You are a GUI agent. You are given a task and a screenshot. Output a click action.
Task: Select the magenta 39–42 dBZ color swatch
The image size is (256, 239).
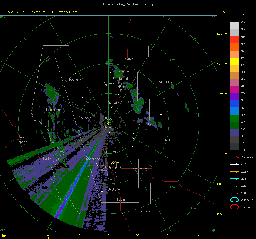click(x=234, y=90)
